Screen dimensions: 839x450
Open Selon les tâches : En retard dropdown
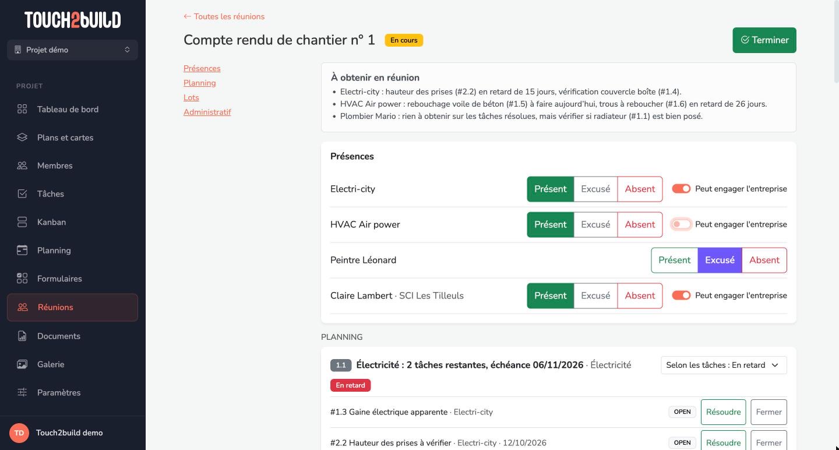tap(724, 365)
